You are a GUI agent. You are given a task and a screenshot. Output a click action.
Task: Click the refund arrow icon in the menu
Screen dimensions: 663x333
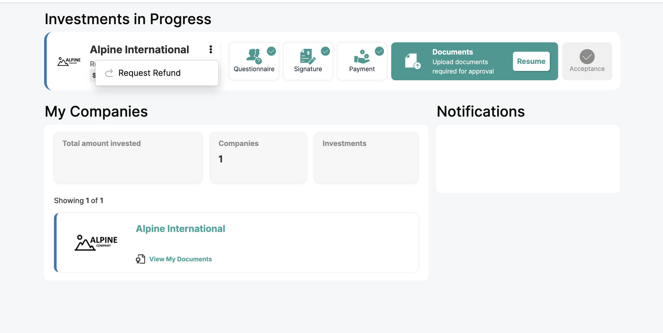(x=109, y=73)
